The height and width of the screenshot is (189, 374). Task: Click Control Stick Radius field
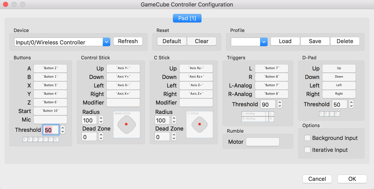[x=89, y=120]
